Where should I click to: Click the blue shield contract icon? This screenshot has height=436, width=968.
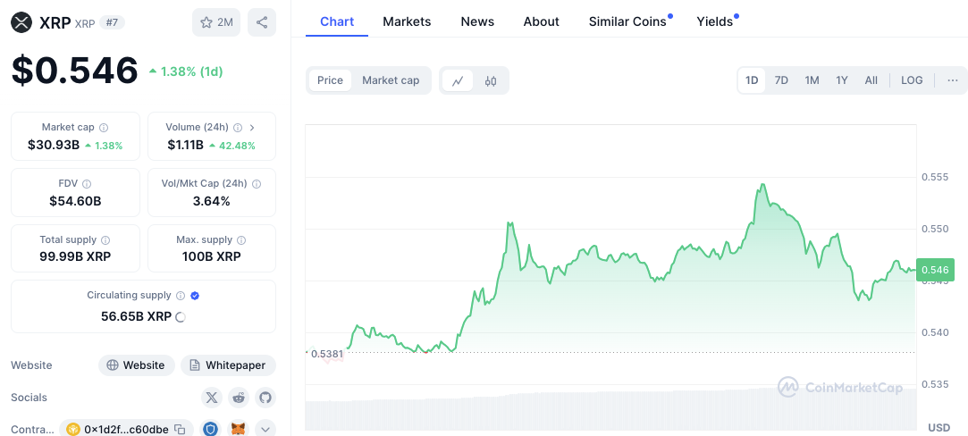click(212, 429)
